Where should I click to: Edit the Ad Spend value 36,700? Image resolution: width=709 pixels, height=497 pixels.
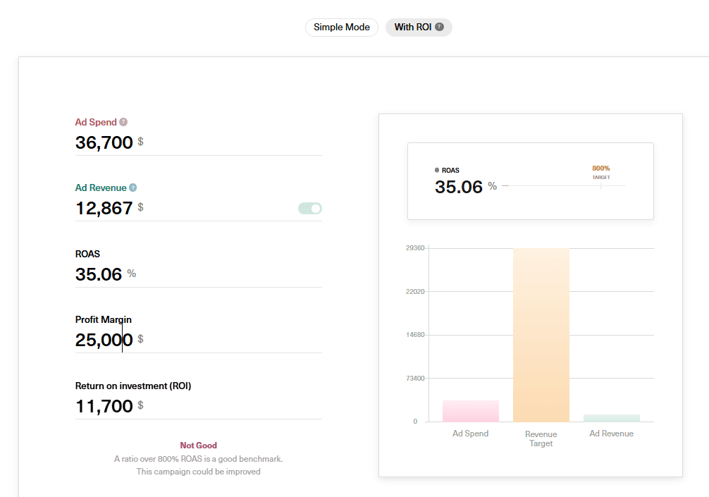click(103, 142)
